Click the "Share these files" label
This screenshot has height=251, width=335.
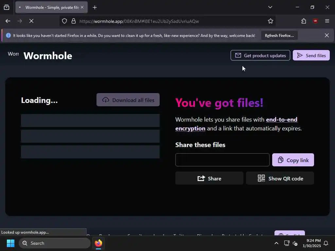(200, 145)
